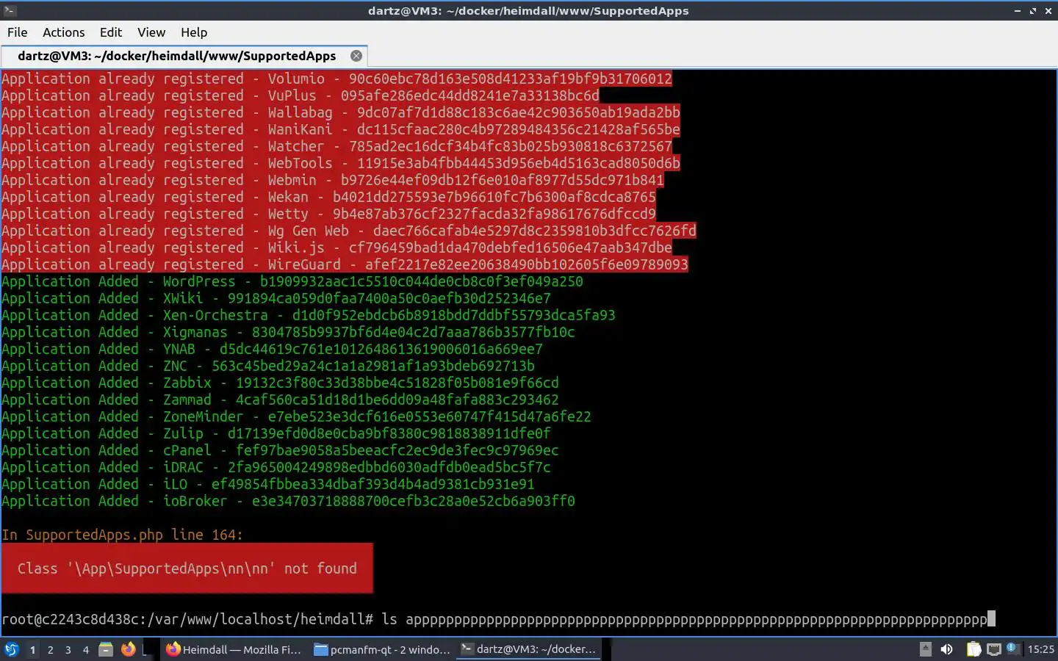Close the terminal window from title bar
The height and width of the screenshot is (661, 1058).
(x=1047, y=10)
